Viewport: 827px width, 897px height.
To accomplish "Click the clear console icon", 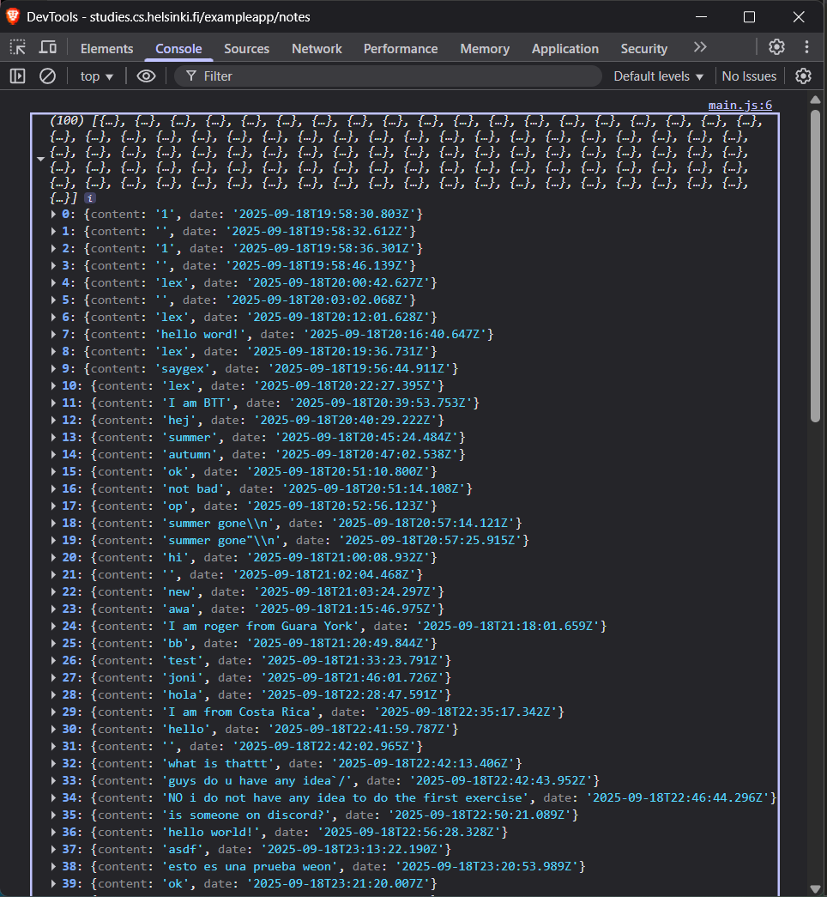I will tap(48, 76).
